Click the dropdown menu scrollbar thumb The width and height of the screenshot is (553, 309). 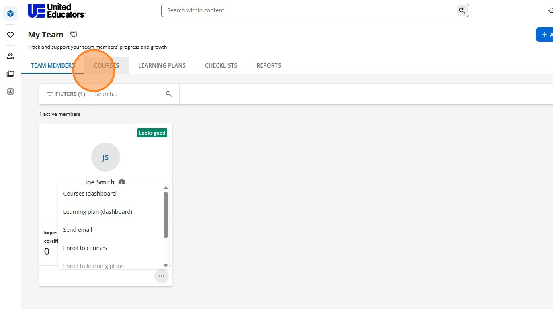pos(166,215)
